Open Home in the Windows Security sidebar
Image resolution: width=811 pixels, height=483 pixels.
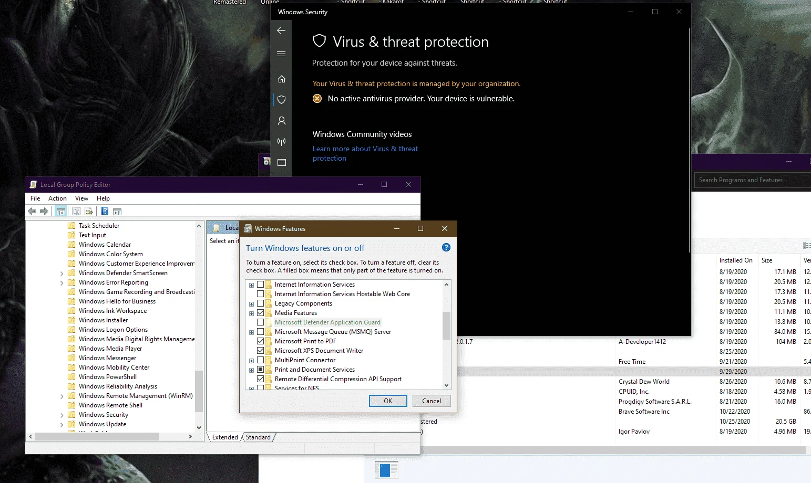(x=282, y=79)
